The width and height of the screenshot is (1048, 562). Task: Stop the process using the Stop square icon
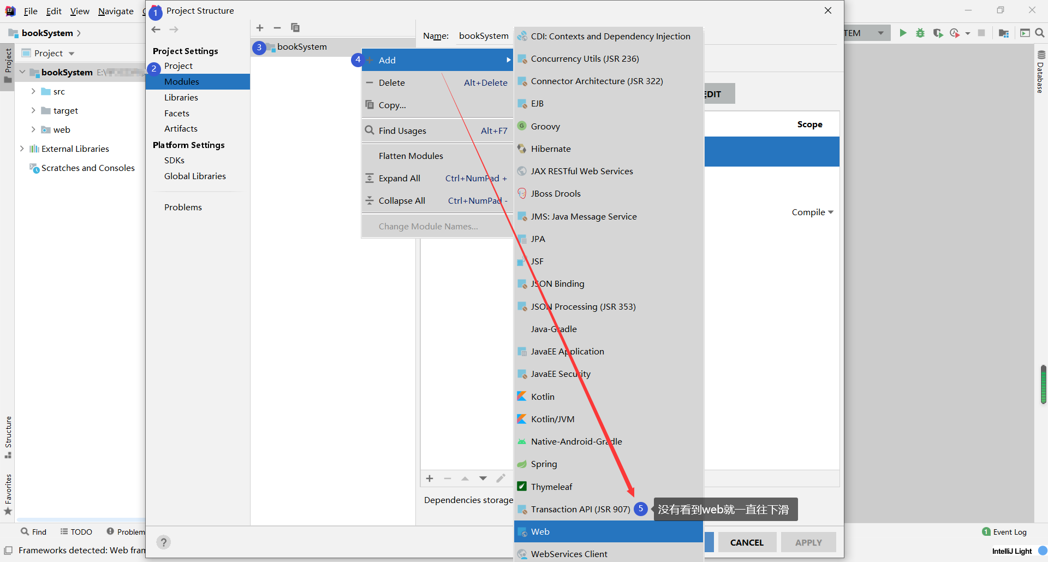pyautogui.click(x=982, y=33)
